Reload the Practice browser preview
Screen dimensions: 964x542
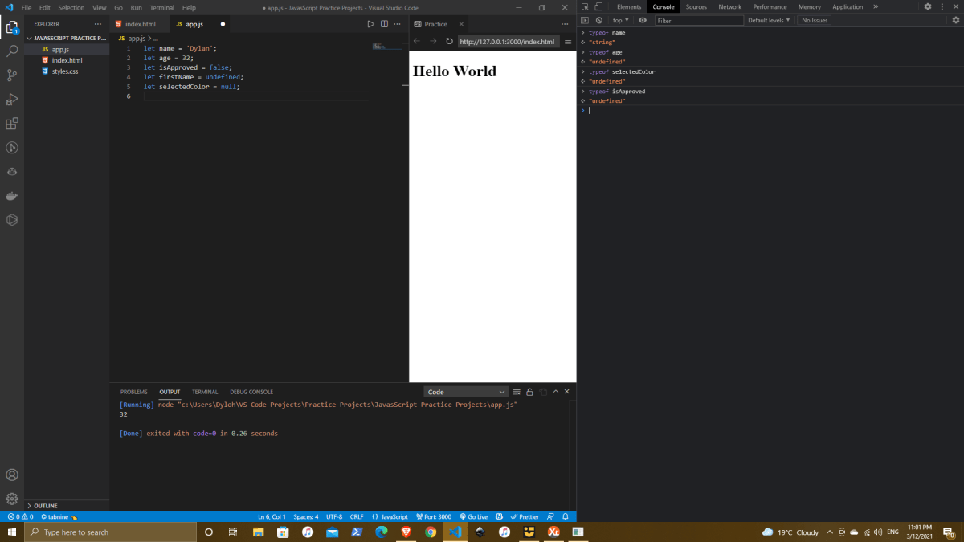449,41
